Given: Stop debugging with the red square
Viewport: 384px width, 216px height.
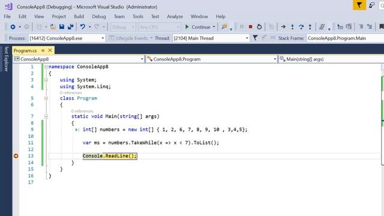Looking at the screenshot, I should (x=250, y=26).
